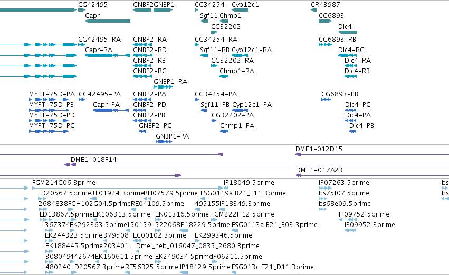Select transcript GNBP2-RC
This screenshot has width=449, height=275.
(x=149, y=71)
